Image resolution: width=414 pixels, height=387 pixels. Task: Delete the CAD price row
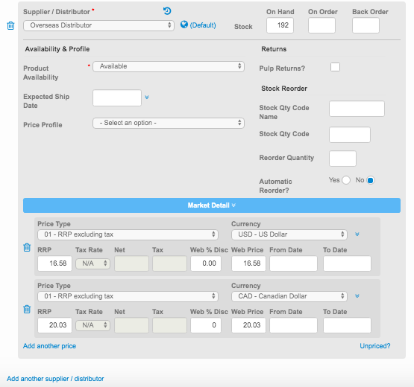pos(27,309)
